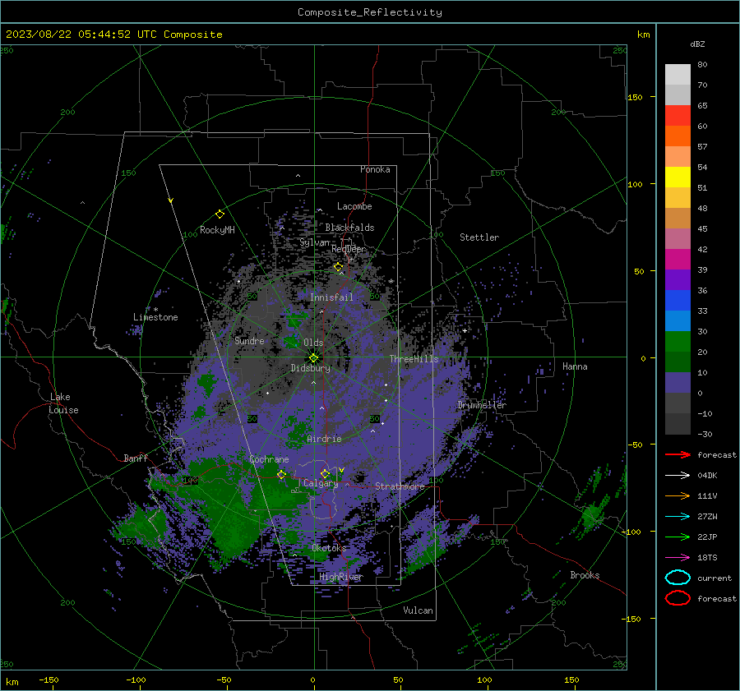Screen dimensions: 740x691
Task: Pick the bright green 30 dBZ swatch
Action: [x=678, y=341]
